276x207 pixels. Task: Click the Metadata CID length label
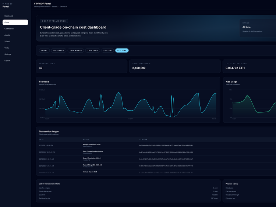(x=232, y=195)
